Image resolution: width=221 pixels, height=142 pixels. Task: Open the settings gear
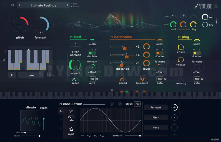tap(13, 5)
